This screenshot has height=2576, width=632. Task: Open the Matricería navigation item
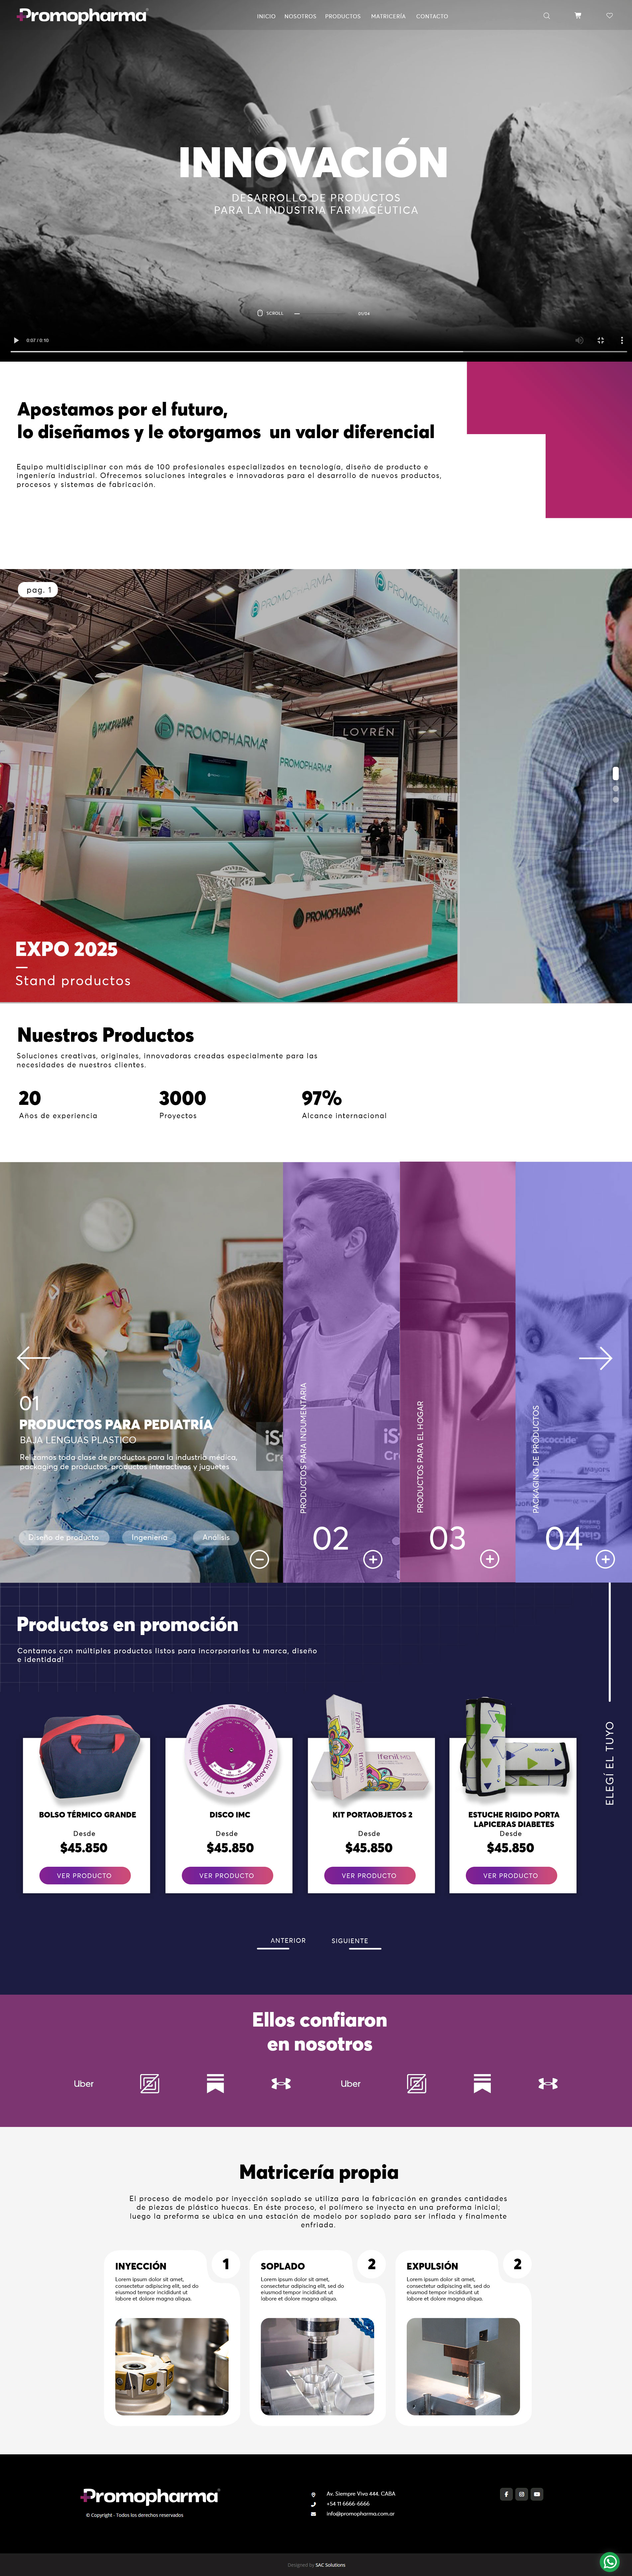388,16
